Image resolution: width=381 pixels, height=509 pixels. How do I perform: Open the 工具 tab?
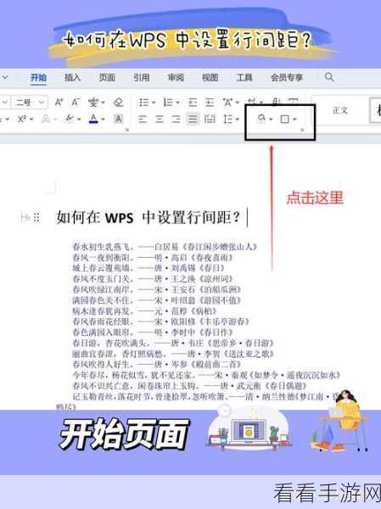coord(244,77)
